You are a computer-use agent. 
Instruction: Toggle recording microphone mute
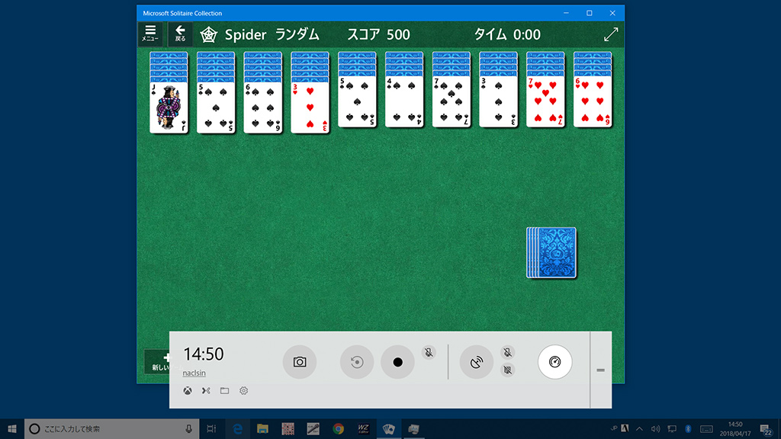[x=429, y=352]
